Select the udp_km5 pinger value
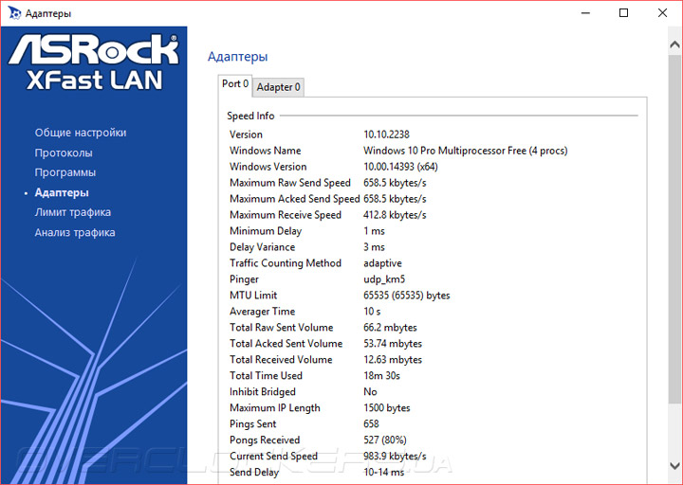This screenshot has height=485, width=683. point(384,279)
